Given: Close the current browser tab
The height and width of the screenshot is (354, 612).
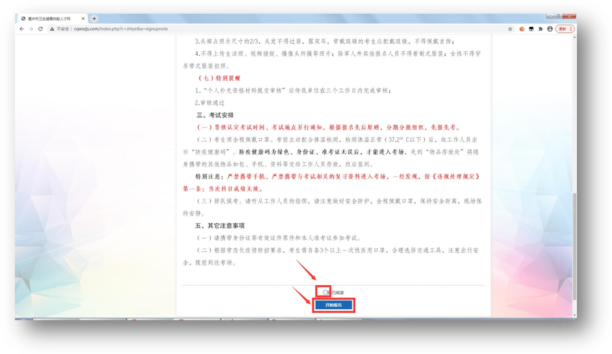Looking at the screenshot, I should pyautogui.click(x=84, y=19).
